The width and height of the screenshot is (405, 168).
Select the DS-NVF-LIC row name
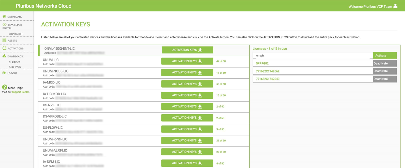[52, 105]
